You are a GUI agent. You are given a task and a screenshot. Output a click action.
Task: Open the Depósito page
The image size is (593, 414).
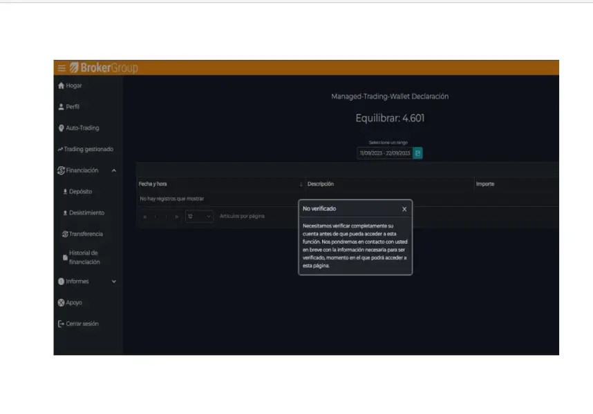tap(80, 192)
